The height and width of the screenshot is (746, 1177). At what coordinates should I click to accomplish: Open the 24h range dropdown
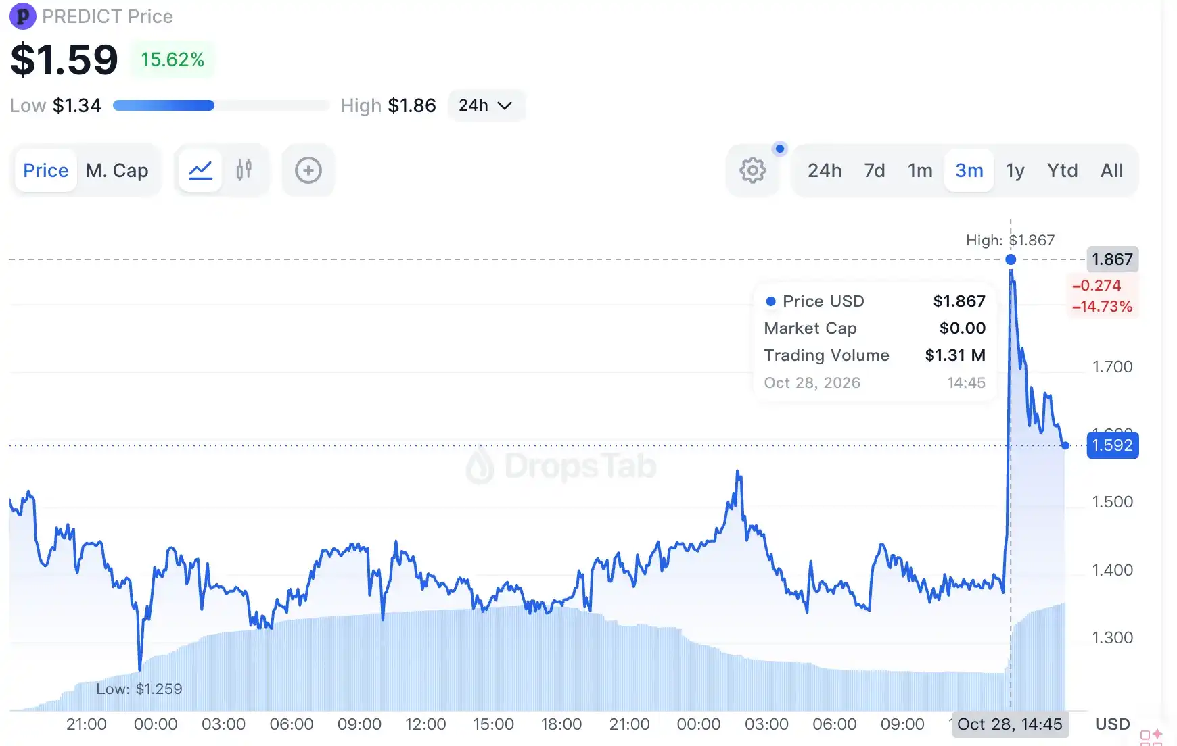pos(486,105)
